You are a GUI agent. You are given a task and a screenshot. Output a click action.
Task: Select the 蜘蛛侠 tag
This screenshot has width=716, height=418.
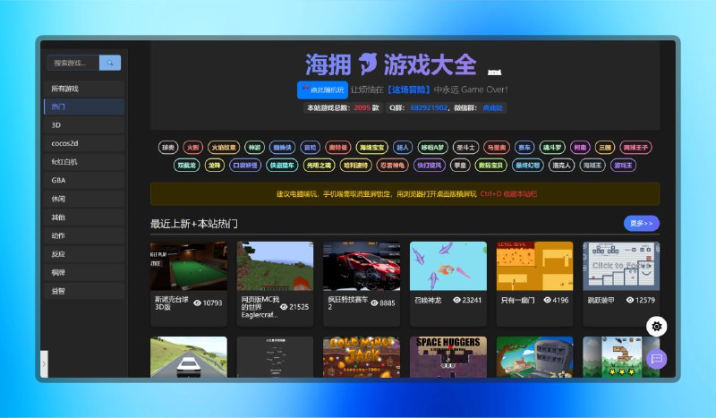pyautogui.click(x=282, y=148)
